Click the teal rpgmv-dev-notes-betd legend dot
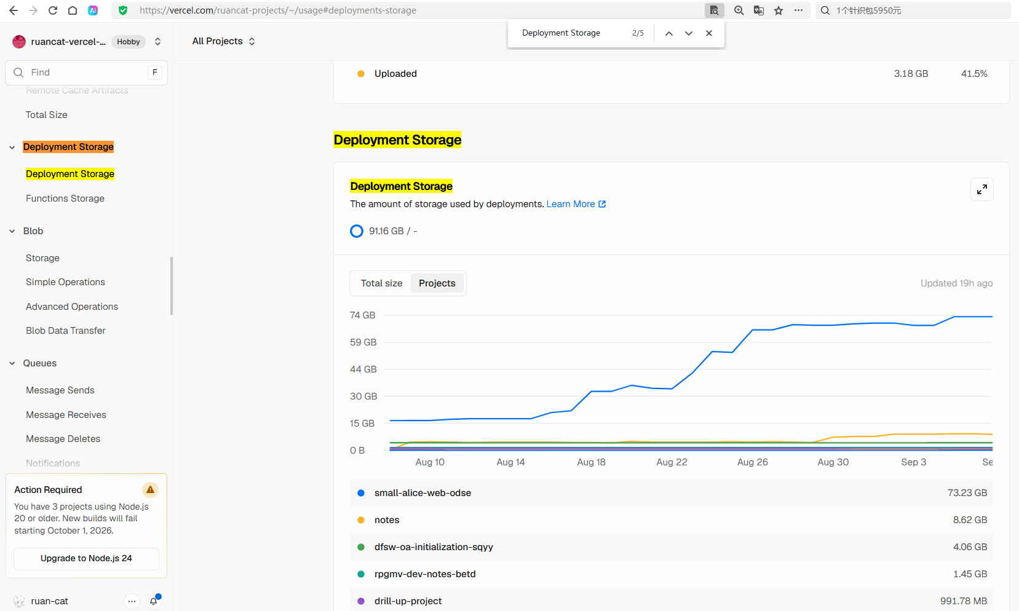 click(361, 574)
